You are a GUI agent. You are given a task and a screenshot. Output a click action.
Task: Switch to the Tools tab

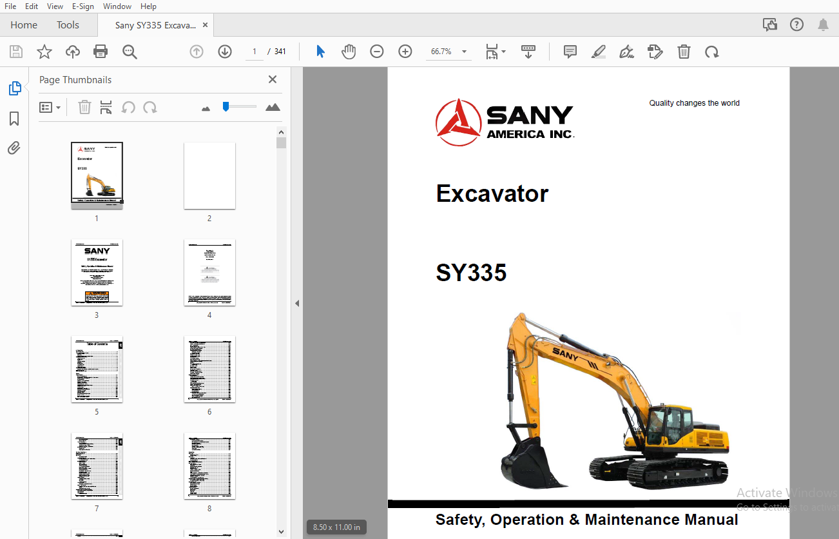point(68,24)
